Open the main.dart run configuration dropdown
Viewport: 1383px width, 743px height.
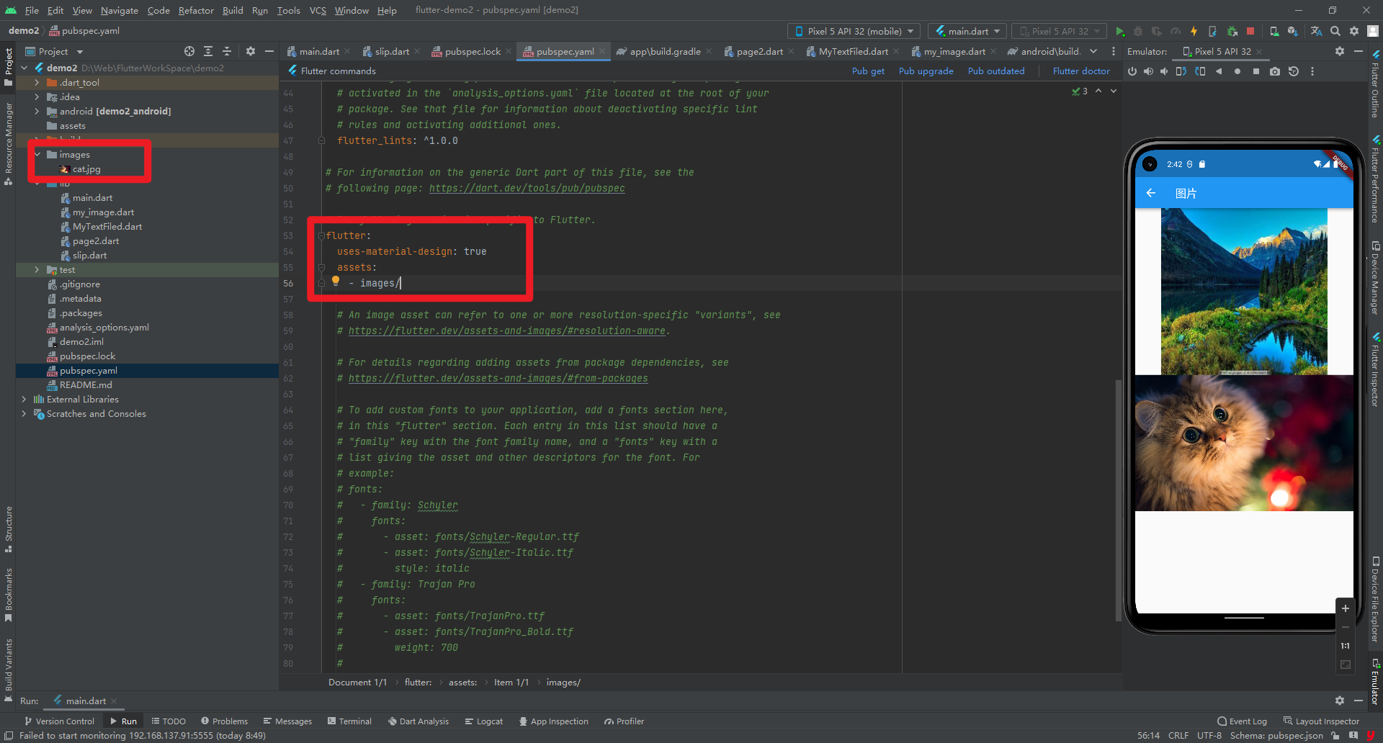(967, 31)
